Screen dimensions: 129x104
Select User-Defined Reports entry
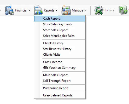pyautogui.click(x=60, y=95)
